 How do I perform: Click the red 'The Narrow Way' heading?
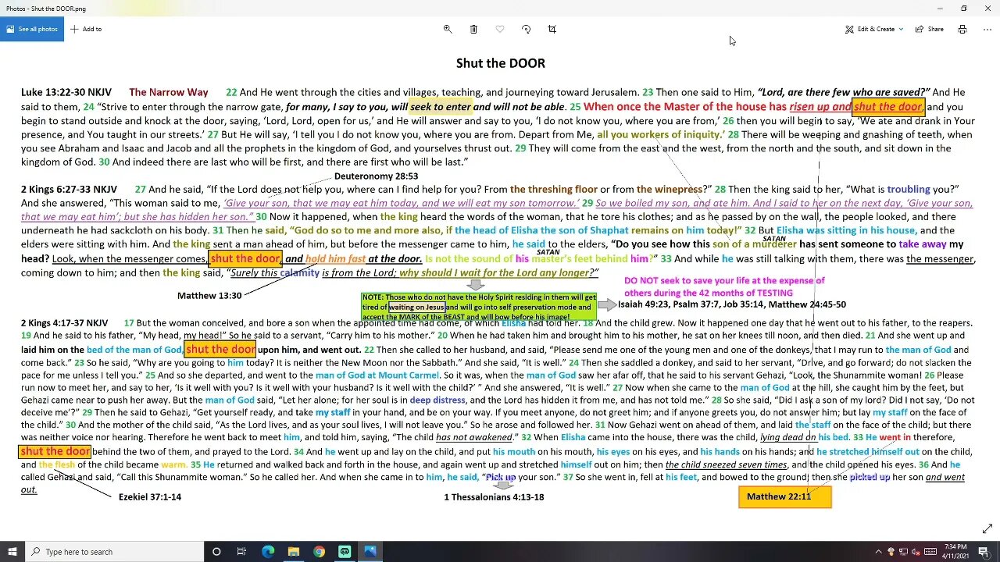click(169, 92)
